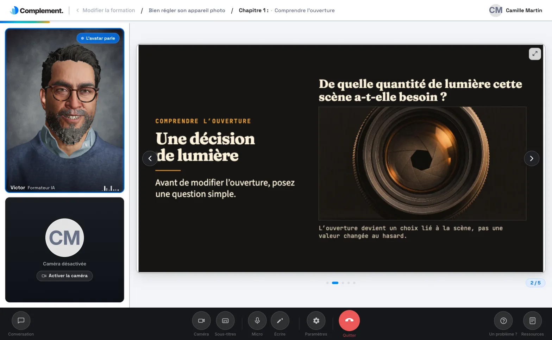Select third slide pagination dot
Image resolution: width=552 pixels, height=340 pixels.
pos(343,283)
